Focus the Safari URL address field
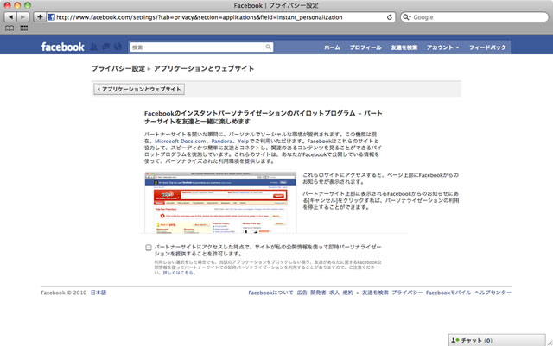The image size is (553, 346). click(221, 17)
